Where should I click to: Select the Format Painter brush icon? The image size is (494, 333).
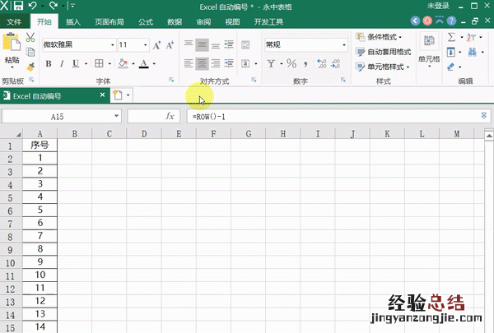pos(30,66)
